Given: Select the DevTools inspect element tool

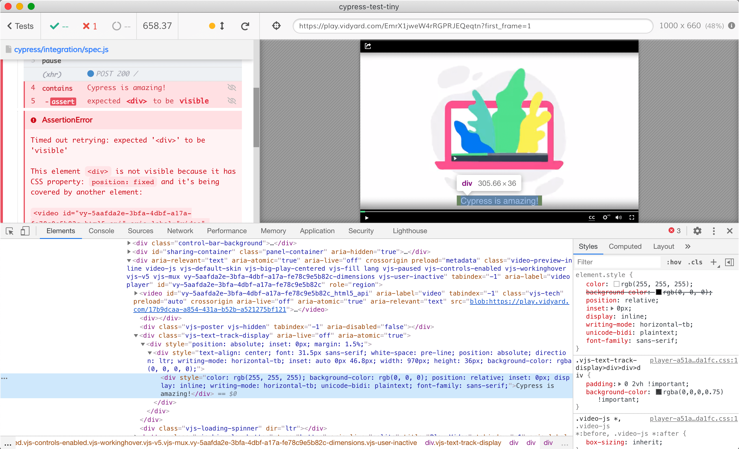Looking at the screenshot, I should [9, 231].
